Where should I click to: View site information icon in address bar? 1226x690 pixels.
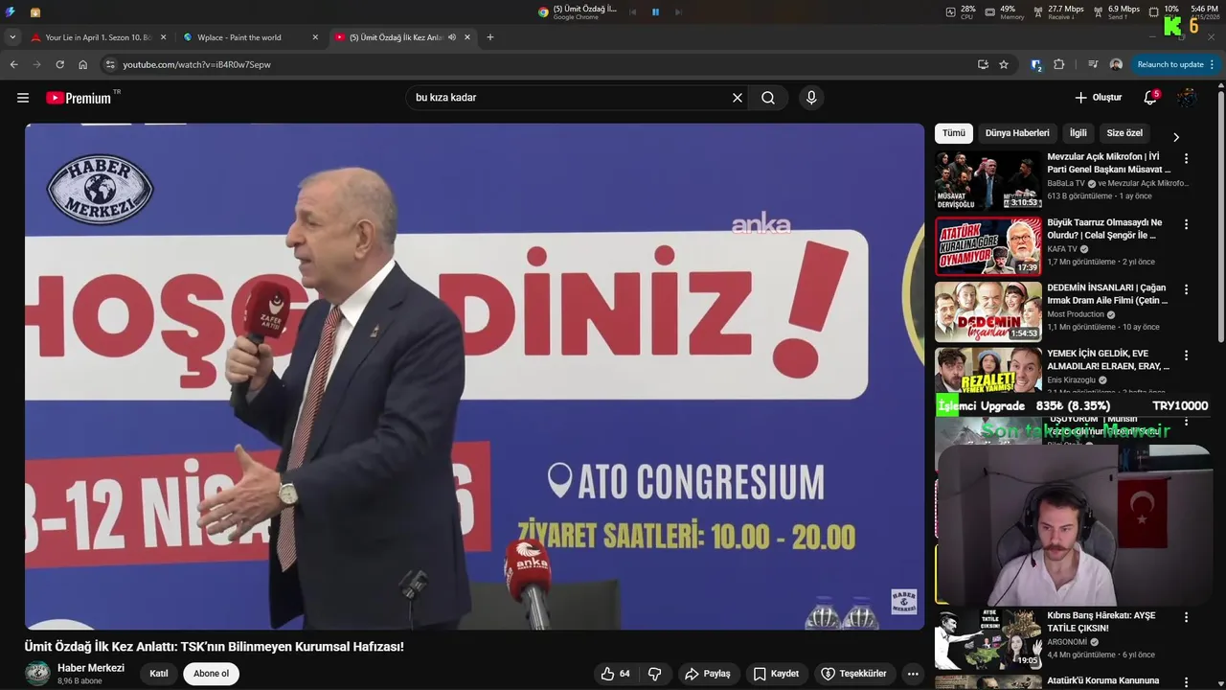tap(110, 64)
